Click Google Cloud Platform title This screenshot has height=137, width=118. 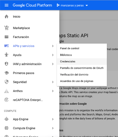point(32,5)
